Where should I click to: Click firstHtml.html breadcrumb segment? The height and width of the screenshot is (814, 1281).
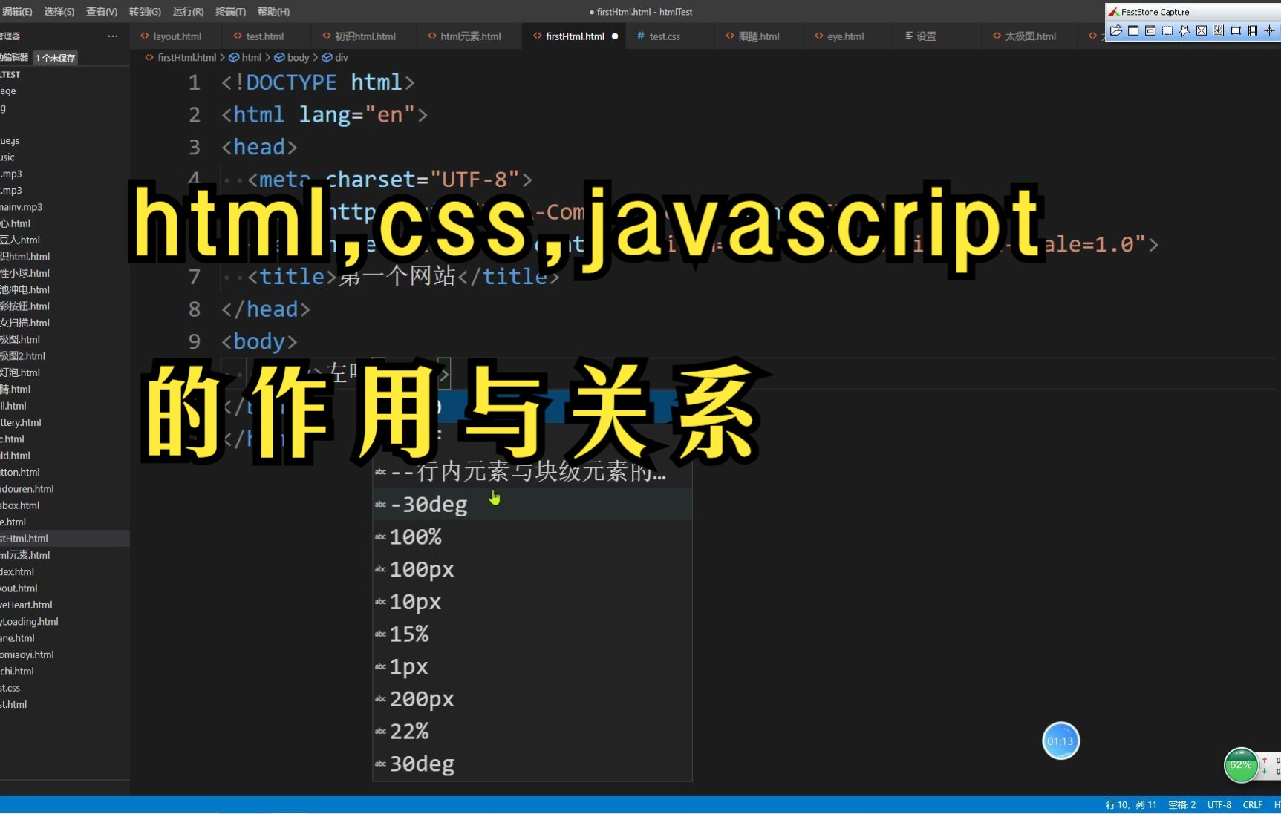click(186, 57)
